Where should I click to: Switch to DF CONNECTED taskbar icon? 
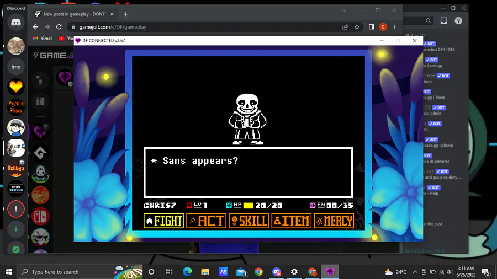click(330, 272)
